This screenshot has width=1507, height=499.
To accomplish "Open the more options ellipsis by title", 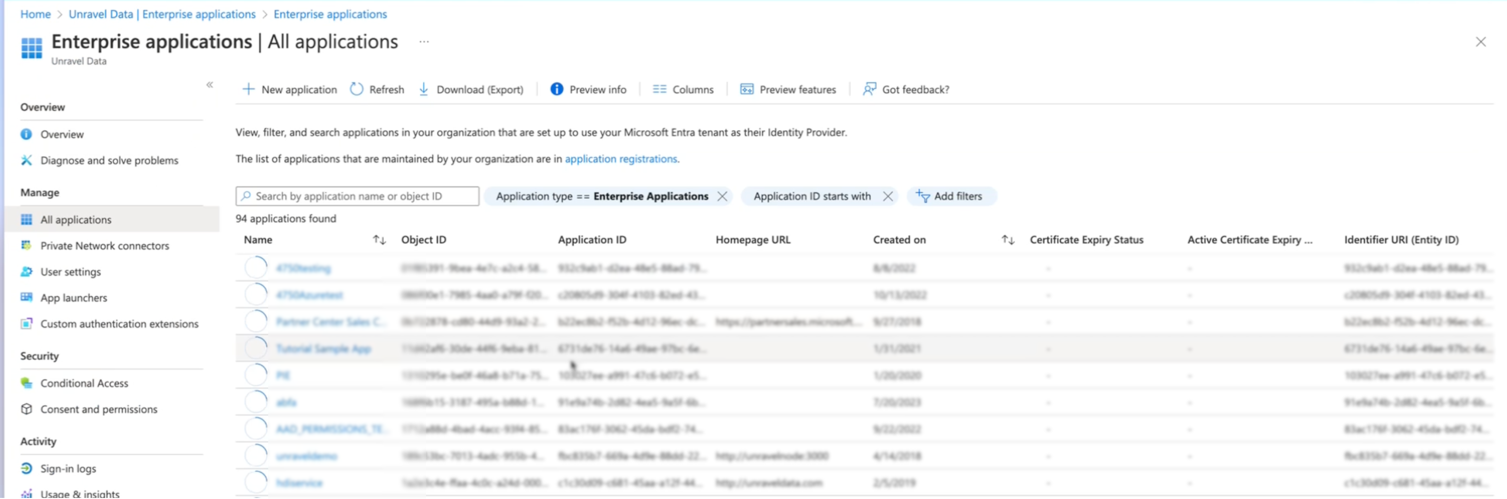I will pos(424,42).
